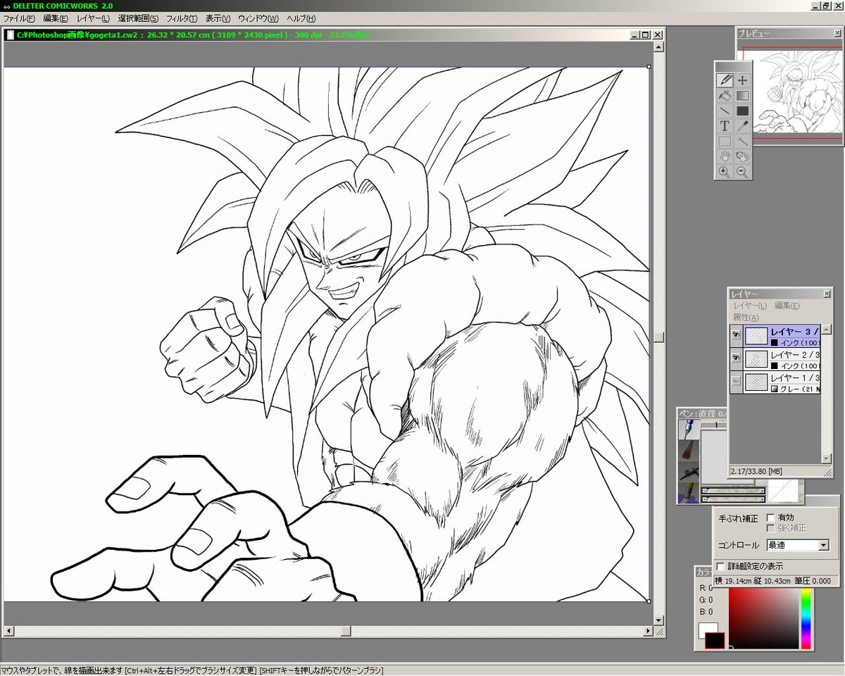Viewport: 845px width, 676px height.
Task: Click the canvas horizontal scrollbar right arrow
Action: (x=648, y=630)
